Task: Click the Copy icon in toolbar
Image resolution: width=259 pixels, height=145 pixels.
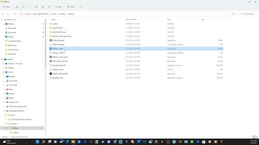Action: (x=23, y=7)
